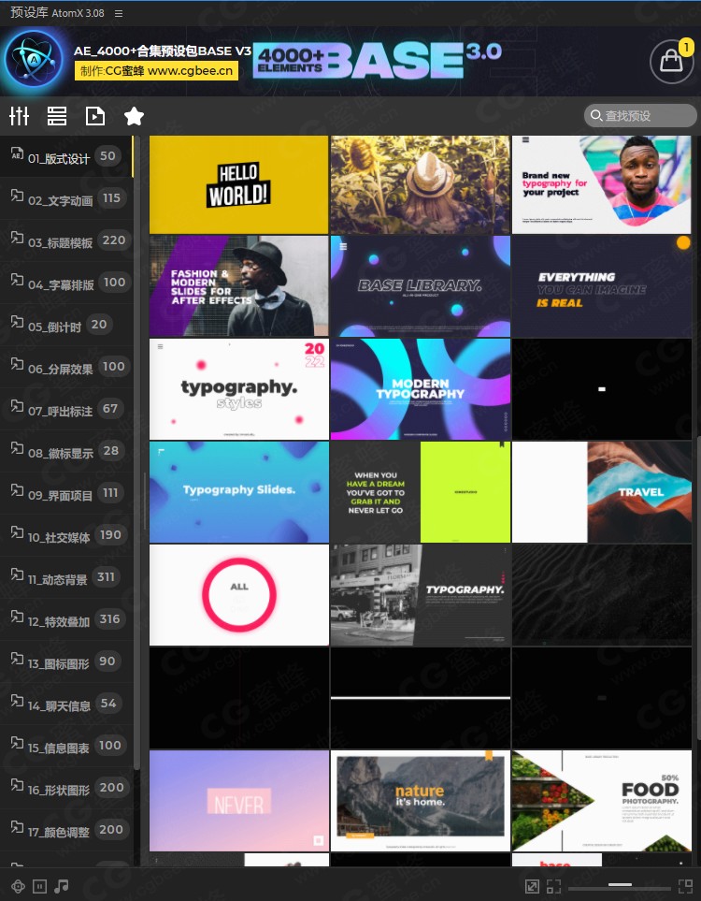Open the 16_形状图形 category
The width and height of the screenshot is (701, 901).
[66, 788]
